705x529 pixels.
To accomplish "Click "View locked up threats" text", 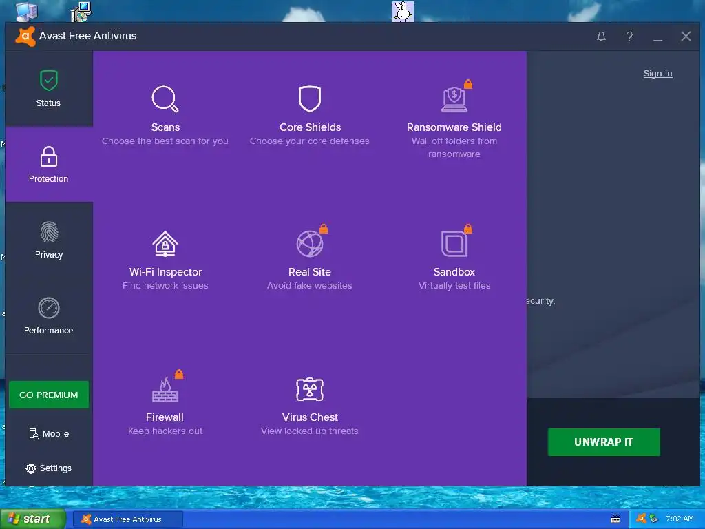I will (310, 431).
